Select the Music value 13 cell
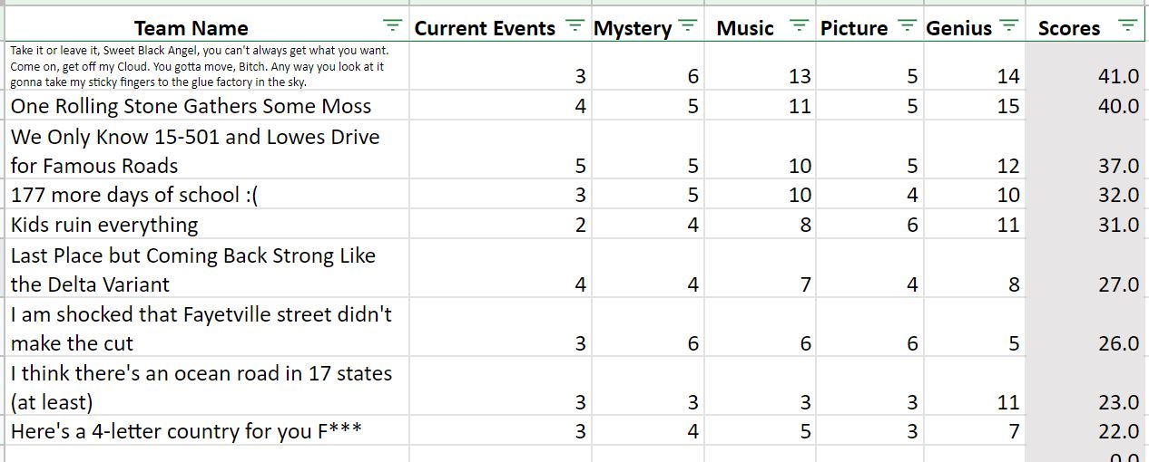 point(760,66)
